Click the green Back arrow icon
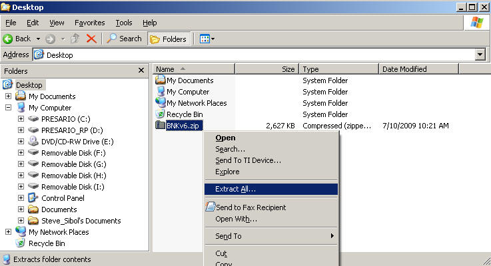 click(8, 39)
